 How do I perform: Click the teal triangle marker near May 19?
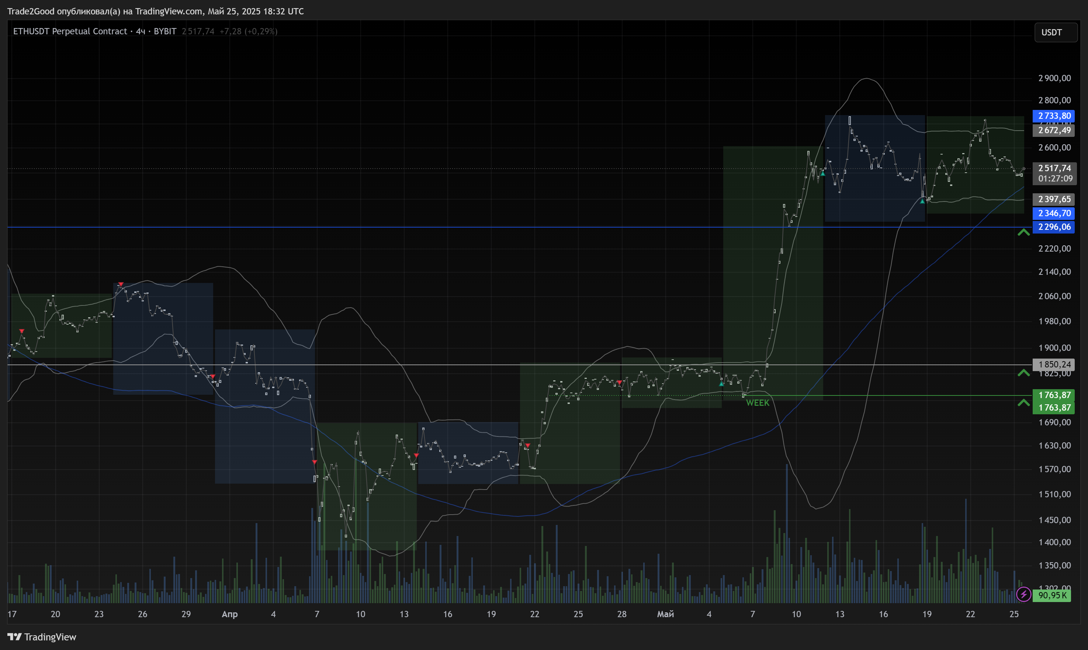tap(922, 201)
